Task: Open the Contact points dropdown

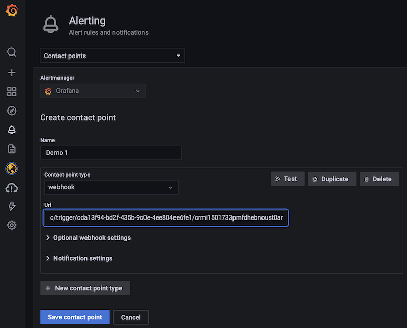Action: (112, 56)
